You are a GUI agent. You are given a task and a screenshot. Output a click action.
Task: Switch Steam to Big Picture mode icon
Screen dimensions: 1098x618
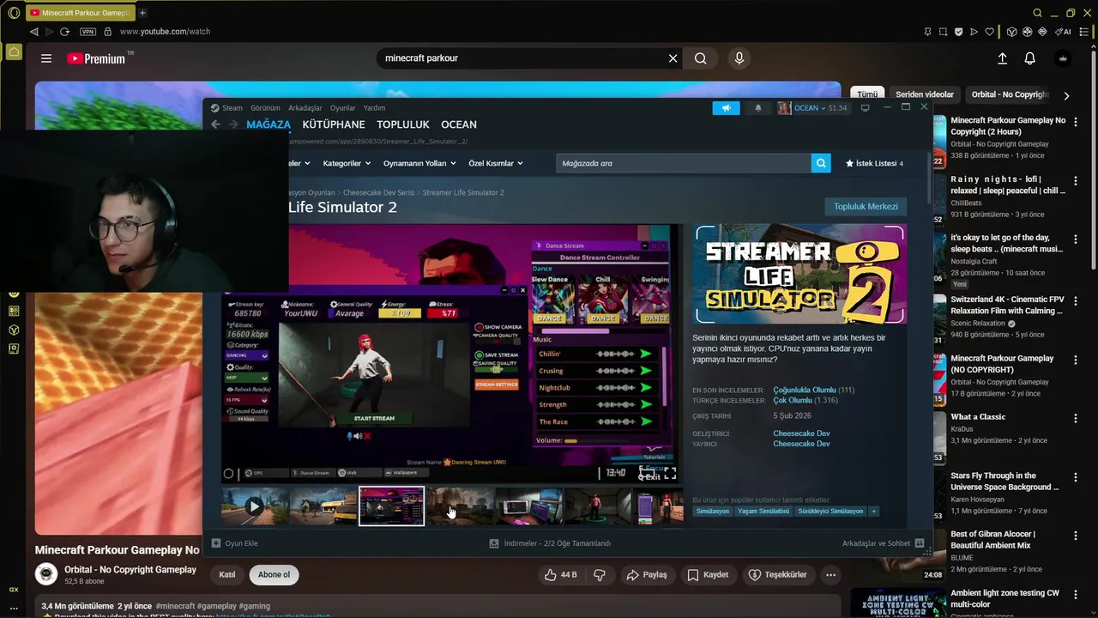(865, 108)
